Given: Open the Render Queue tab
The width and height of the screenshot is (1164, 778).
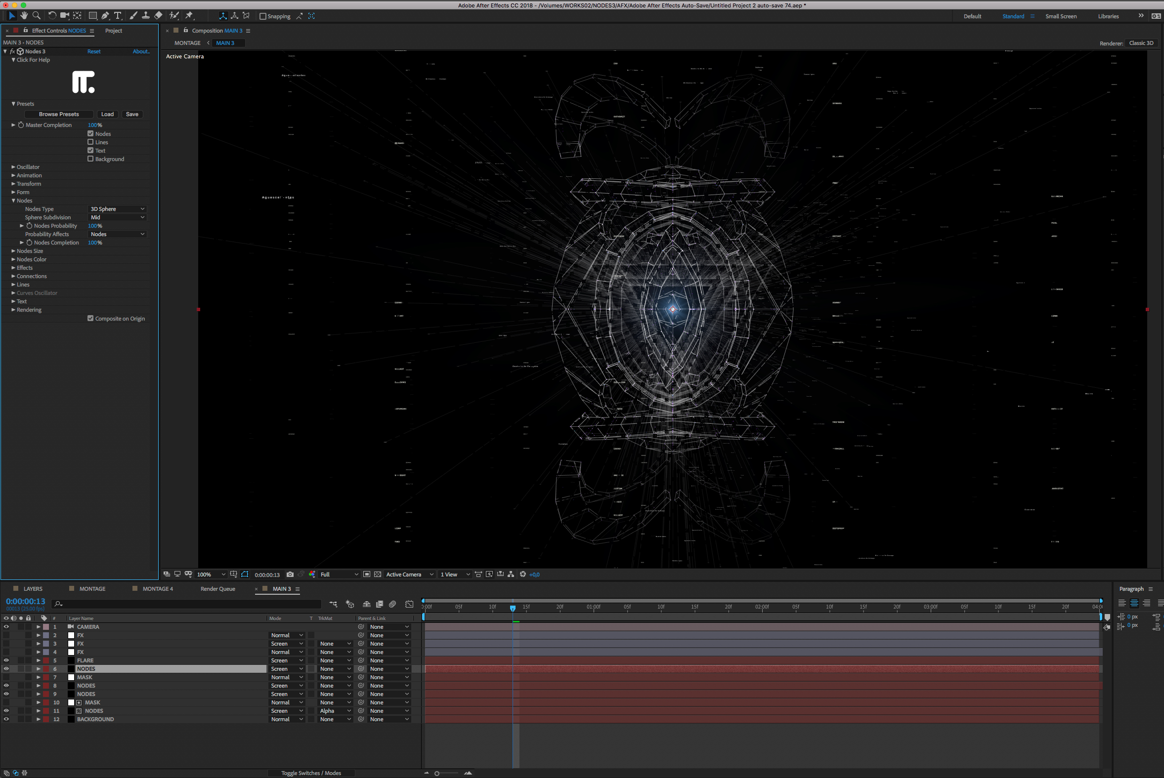Looking at the screenshot, I should click(218, 589).
